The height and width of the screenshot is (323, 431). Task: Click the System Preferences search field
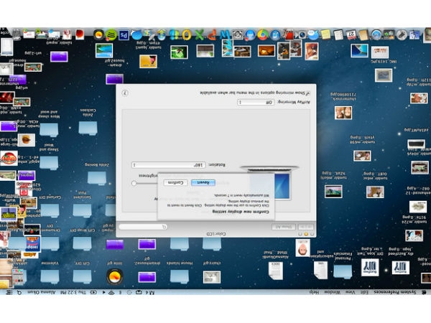coord(143,227)
